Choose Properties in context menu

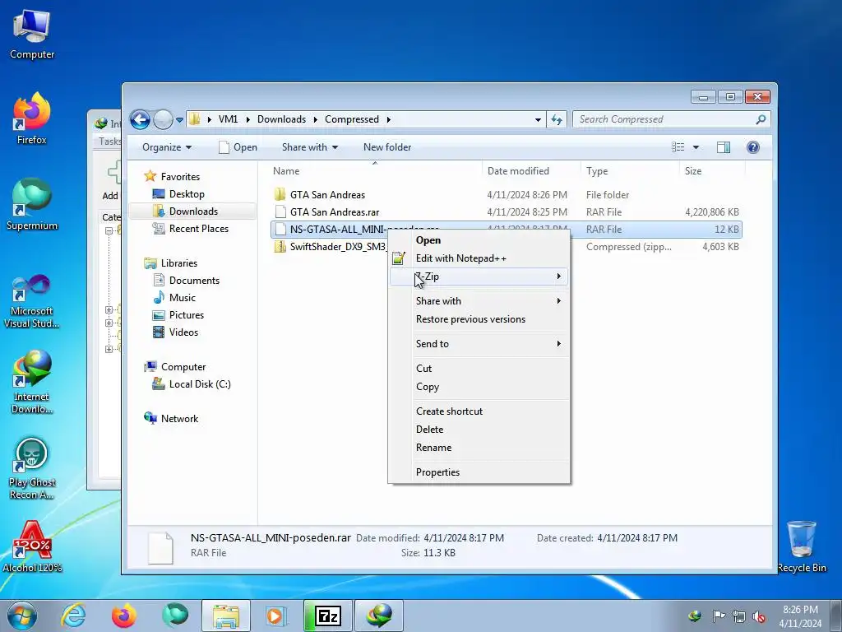(x=437, y=472)
